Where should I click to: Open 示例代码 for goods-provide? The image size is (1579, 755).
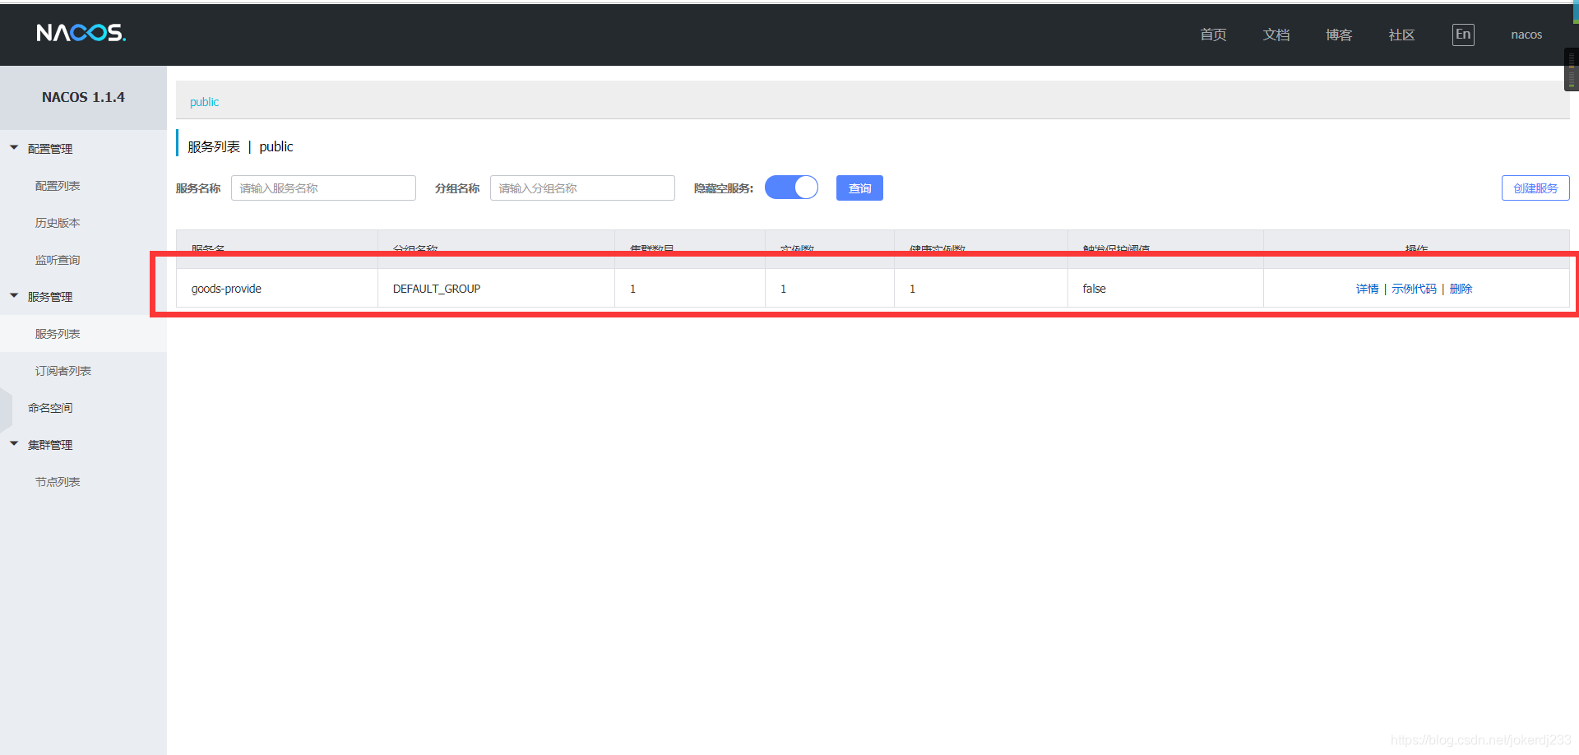point(1414,289)
